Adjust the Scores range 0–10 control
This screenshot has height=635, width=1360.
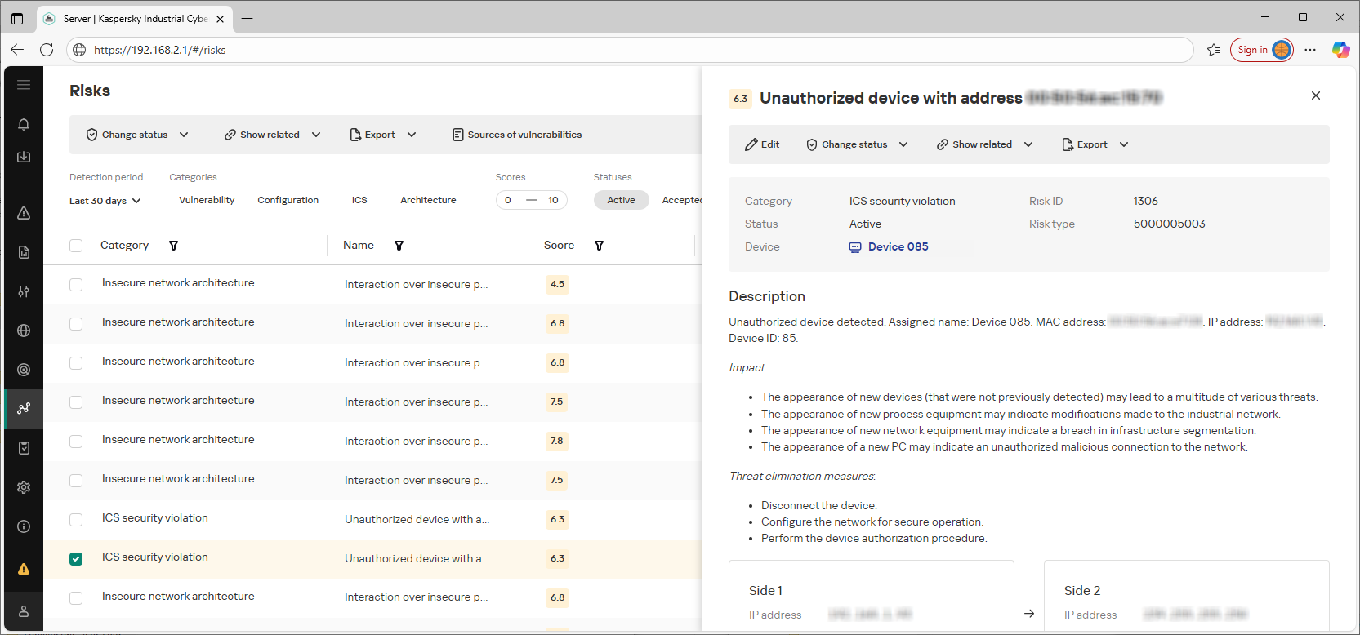click(531, 200)
